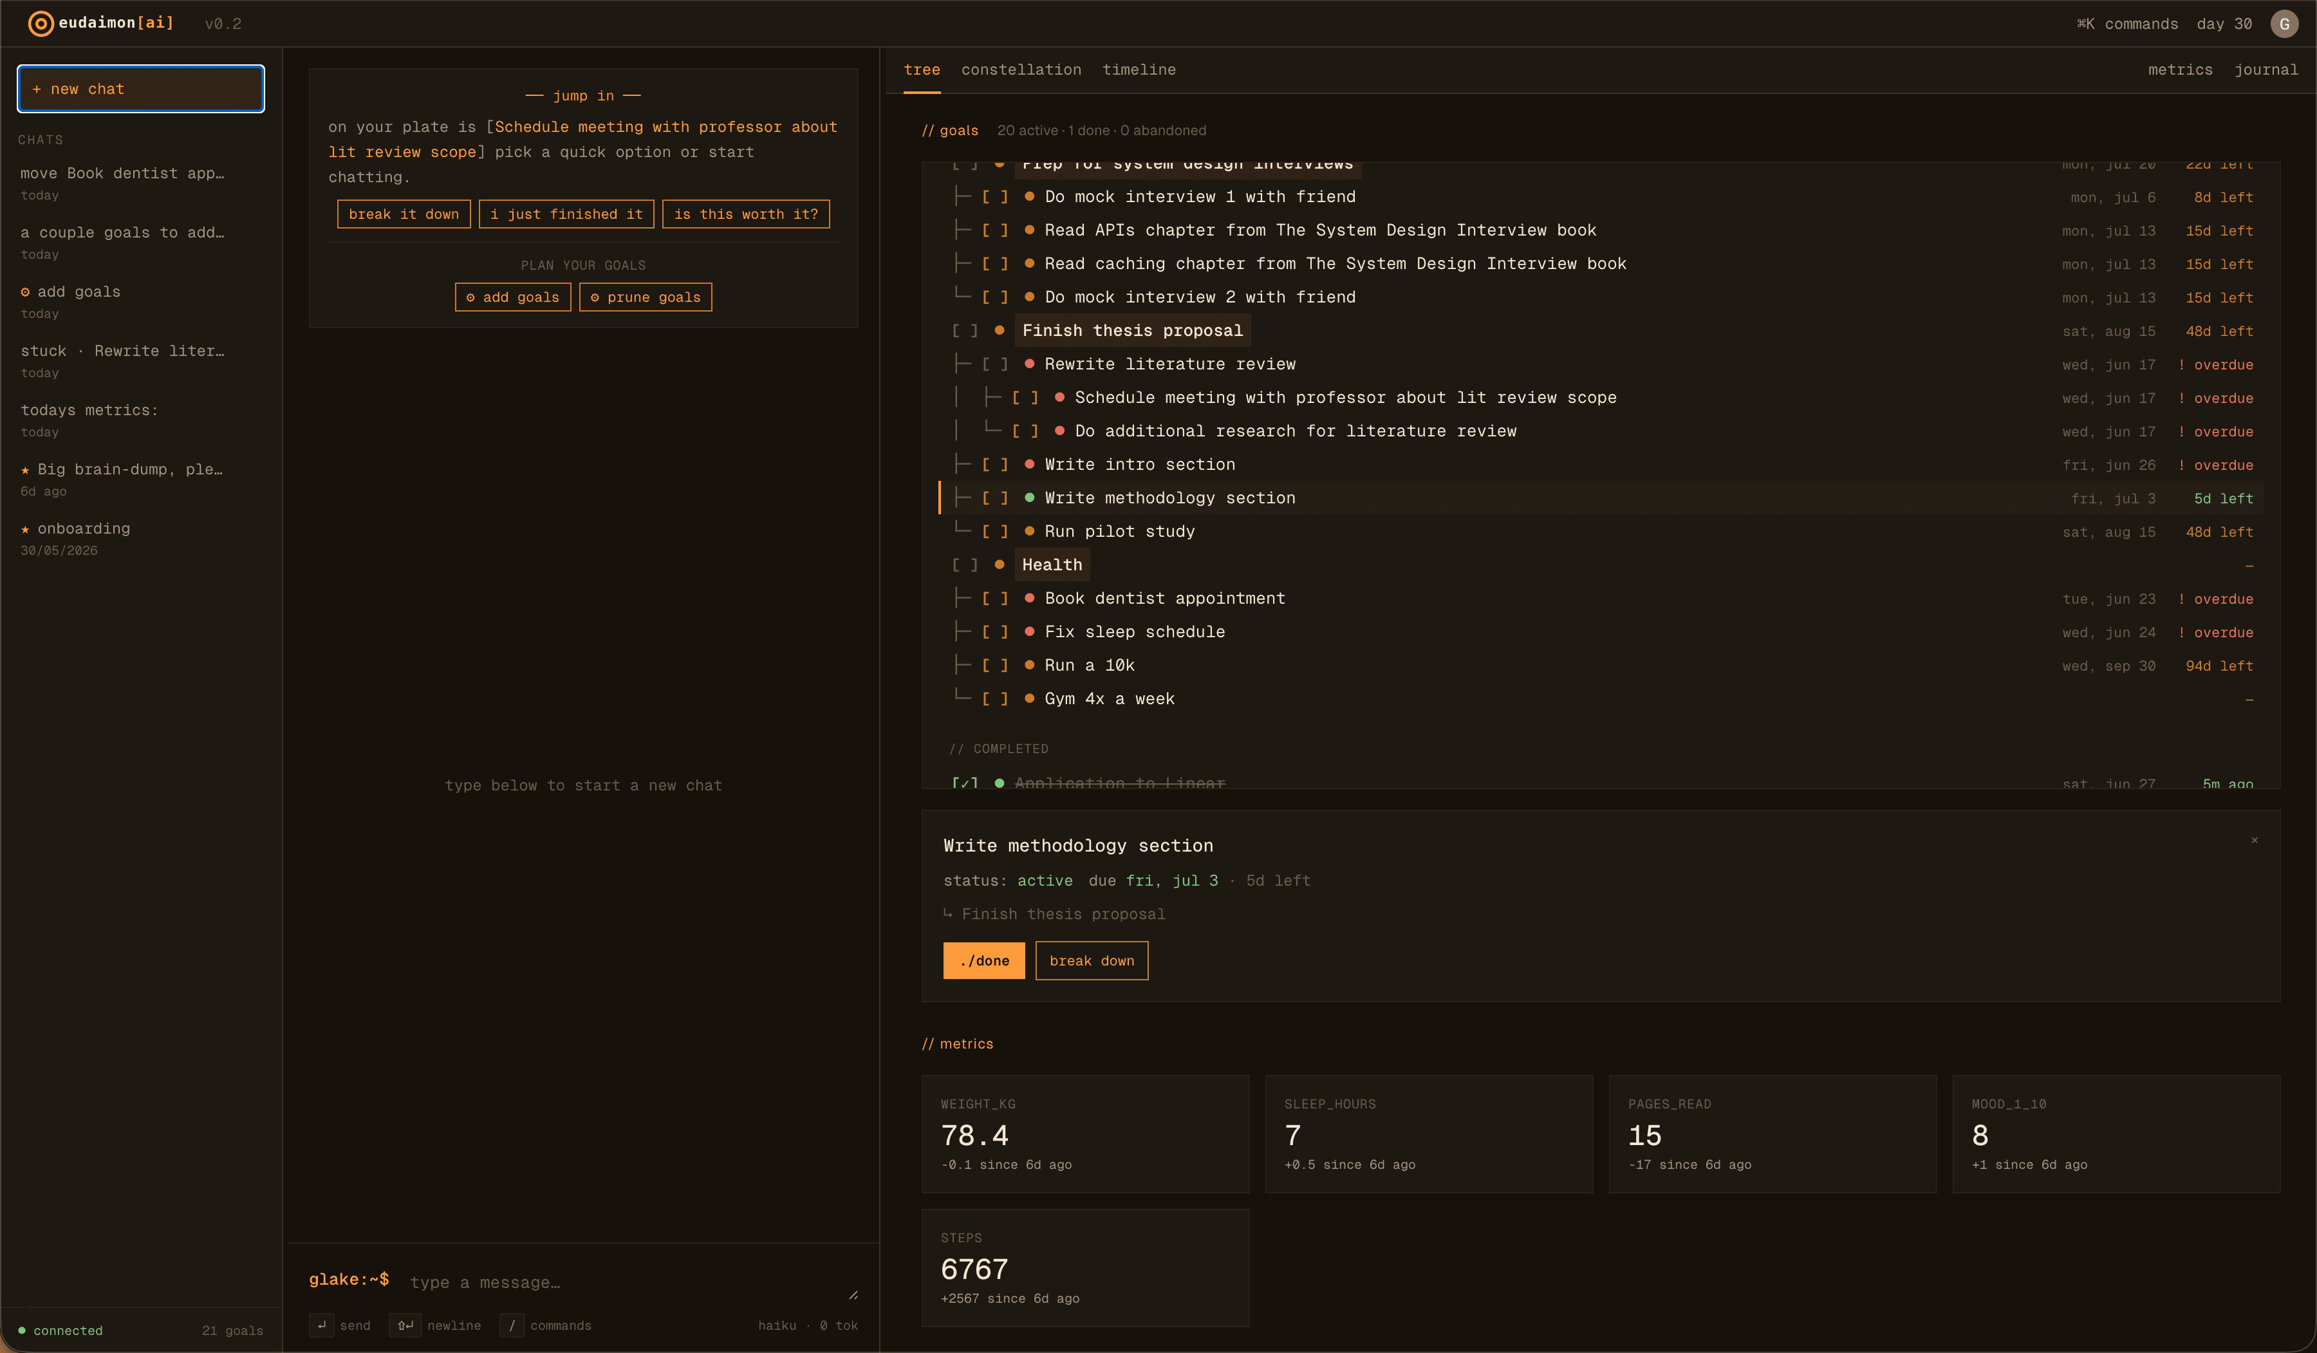Collapse Rewrite literature review subtree

click(995, 364)
